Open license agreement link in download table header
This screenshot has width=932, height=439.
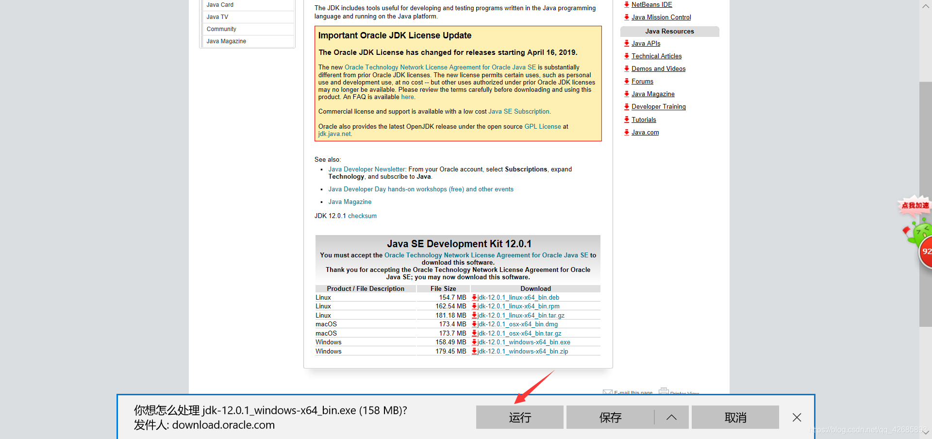coord(486,255)
